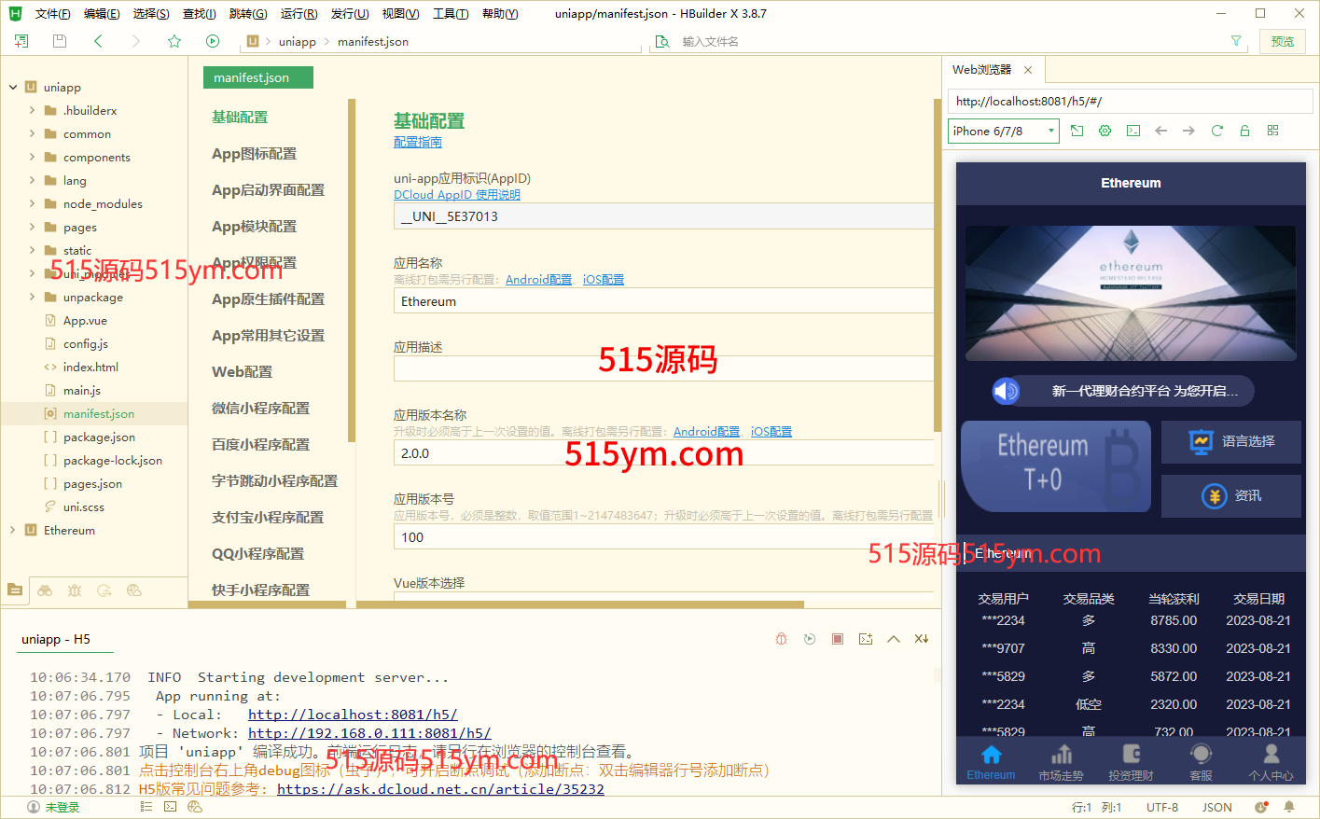Open browser settings gear icon

1105,131
